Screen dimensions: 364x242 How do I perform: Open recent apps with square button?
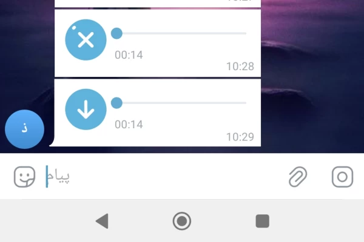coord(262,221)
